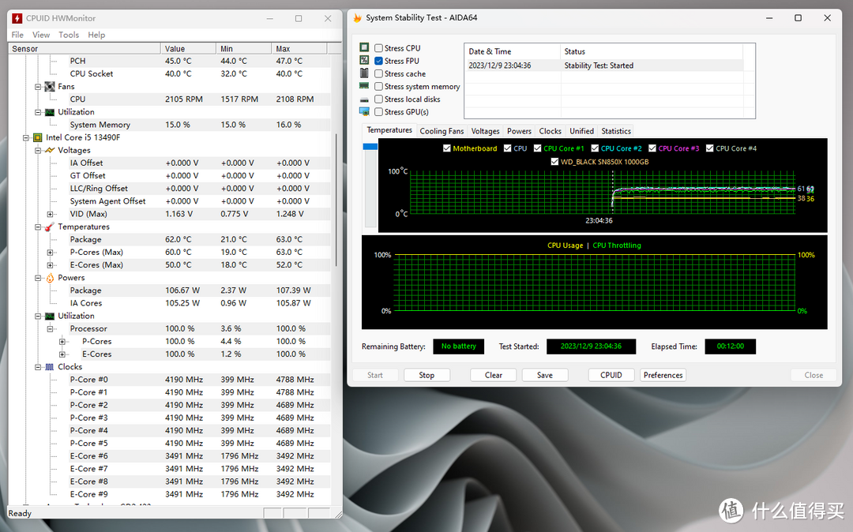
Task: Click the Clocks group icon
Action: click(50, 367)
